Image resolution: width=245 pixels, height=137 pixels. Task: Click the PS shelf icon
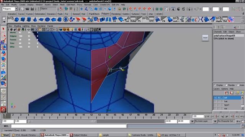[139, 19]
